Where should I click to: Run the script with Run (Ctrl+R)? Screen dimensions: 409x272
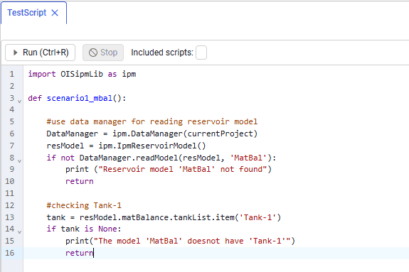pos(40,53)
